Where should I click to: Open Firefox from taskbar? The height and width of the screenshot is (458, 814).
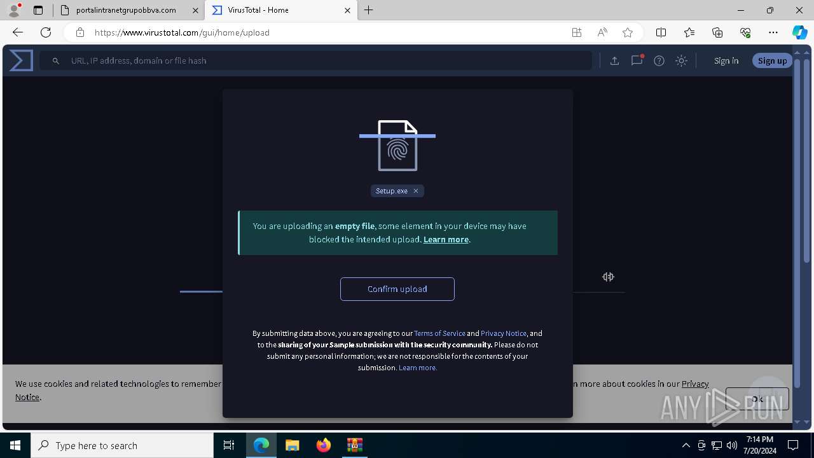[x=324, y=445]
